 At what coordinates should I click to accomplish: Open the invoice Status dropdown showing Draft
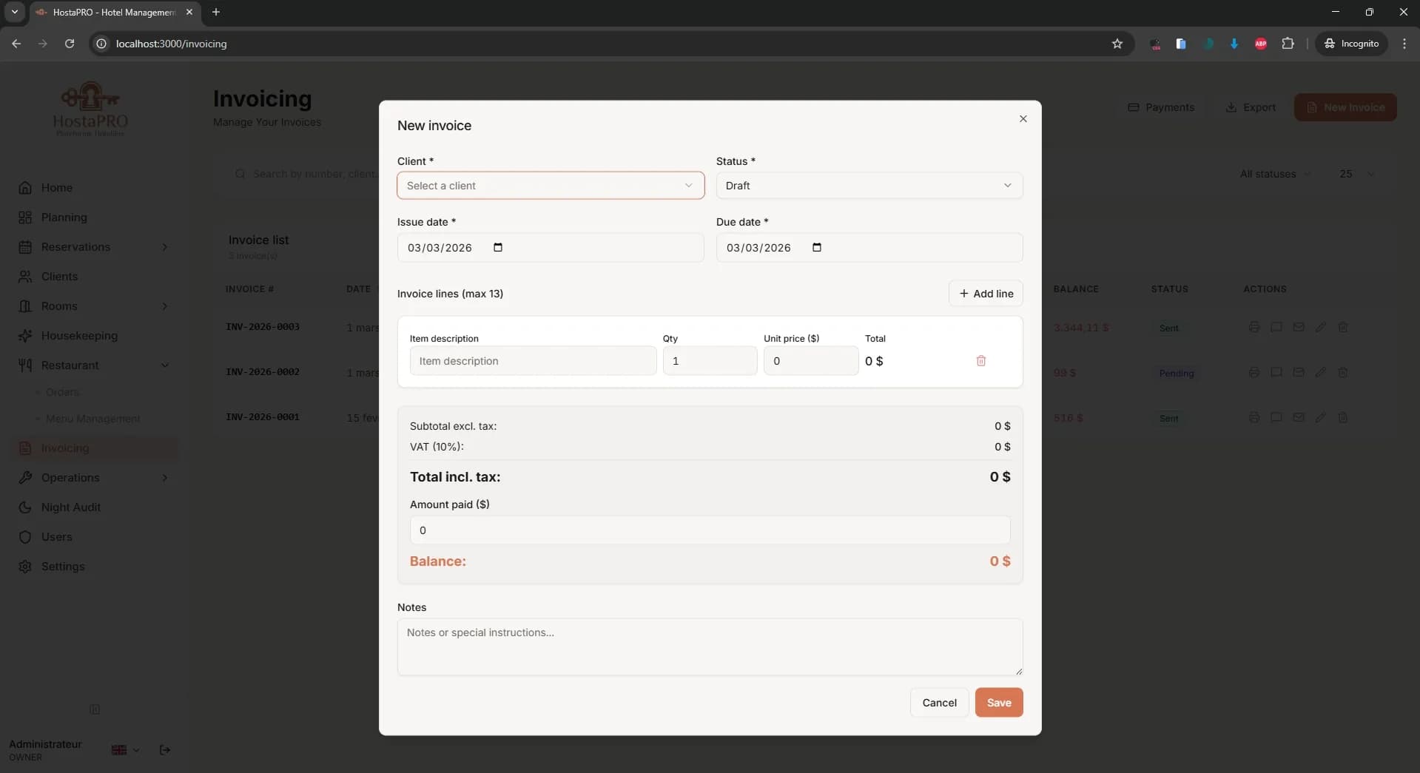click(x=869, y=186)
